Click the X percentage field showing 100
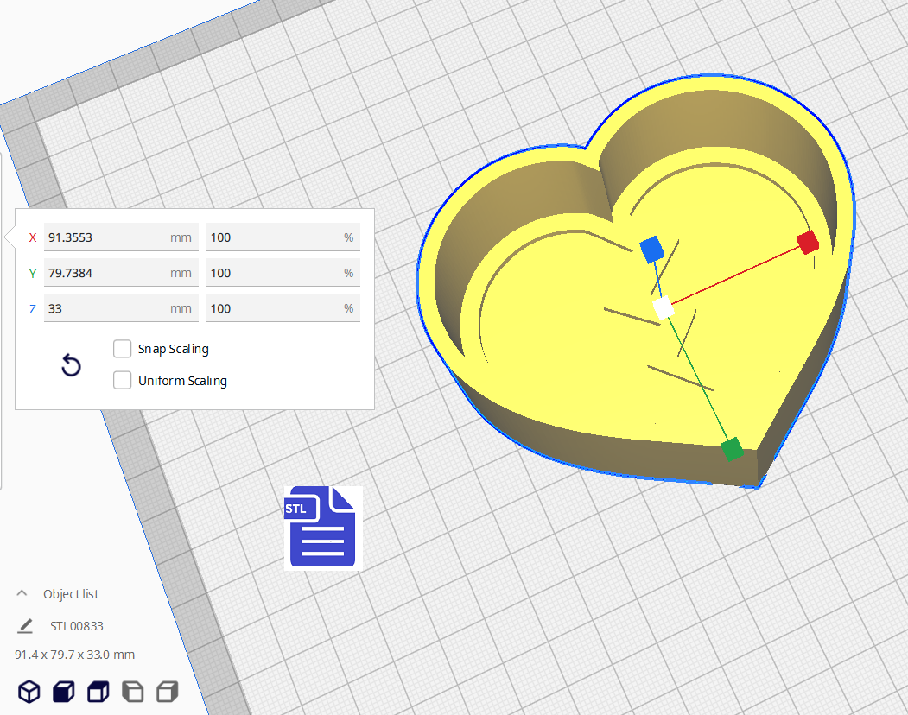This screenshot has width=908, height=715. [283, 237]
